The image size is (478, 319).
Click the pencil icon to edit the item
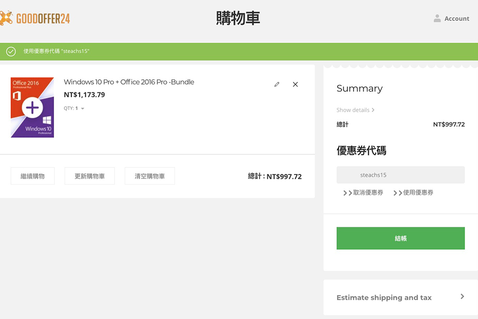pos(277,84)
